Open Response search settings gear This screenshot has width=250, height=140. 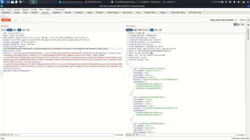pos(130,135)
